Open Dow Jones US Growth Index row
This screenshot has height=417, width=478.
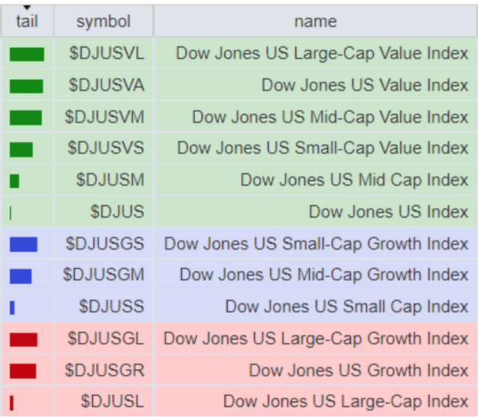pyautogui.click(x=358, y=371)
